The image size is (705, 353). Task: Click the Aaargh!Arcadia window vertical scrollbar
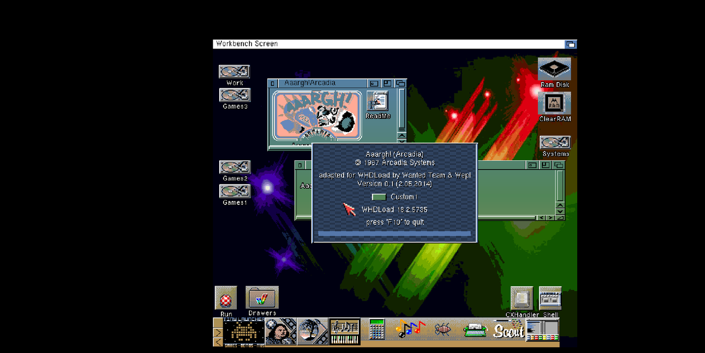[402, 110]
